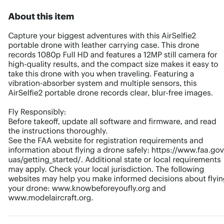Click the uas/getting_started/ URL continuation
This screenshot has height=224, width=224.
point(46,160)
